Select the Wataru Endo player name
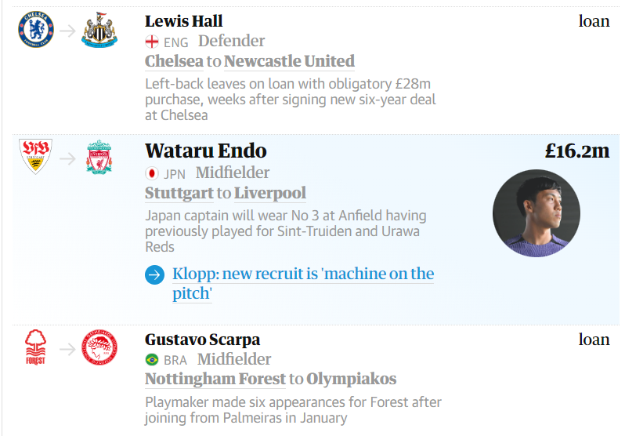The height and width of the screenshot is (436, 625). [206, 151]
